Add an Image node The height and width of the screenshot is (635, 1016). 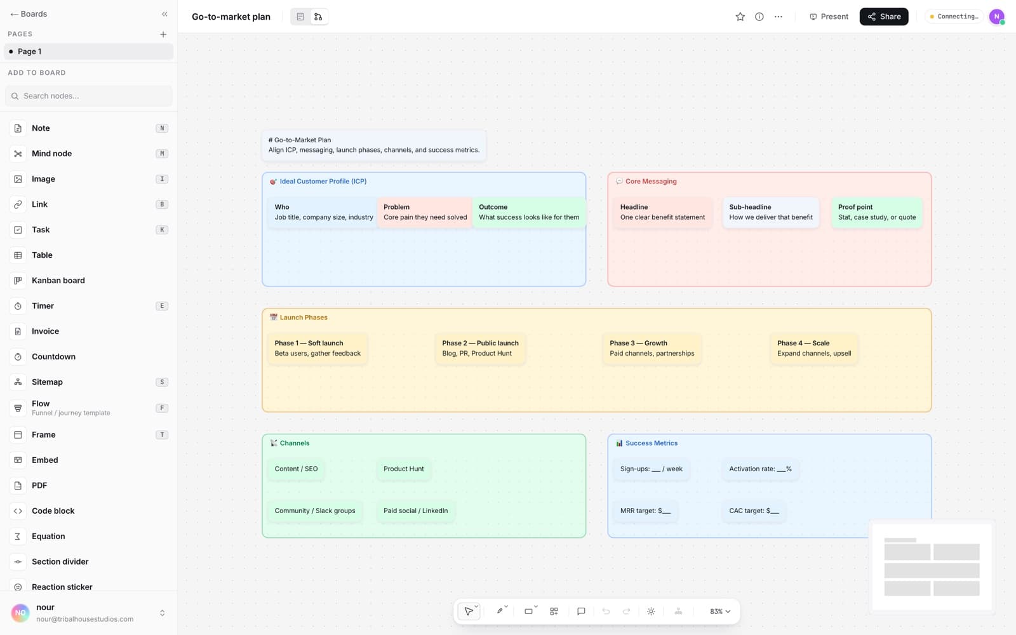coord(88,179)
